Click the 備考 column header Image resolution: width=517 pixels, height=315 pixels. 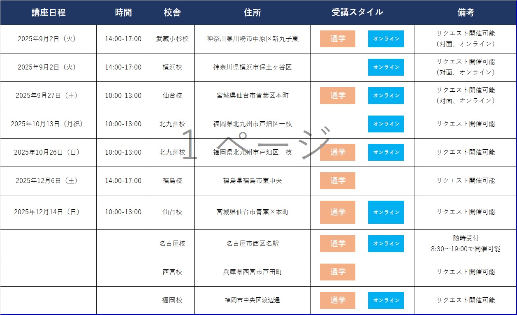[x=466, y=13]
